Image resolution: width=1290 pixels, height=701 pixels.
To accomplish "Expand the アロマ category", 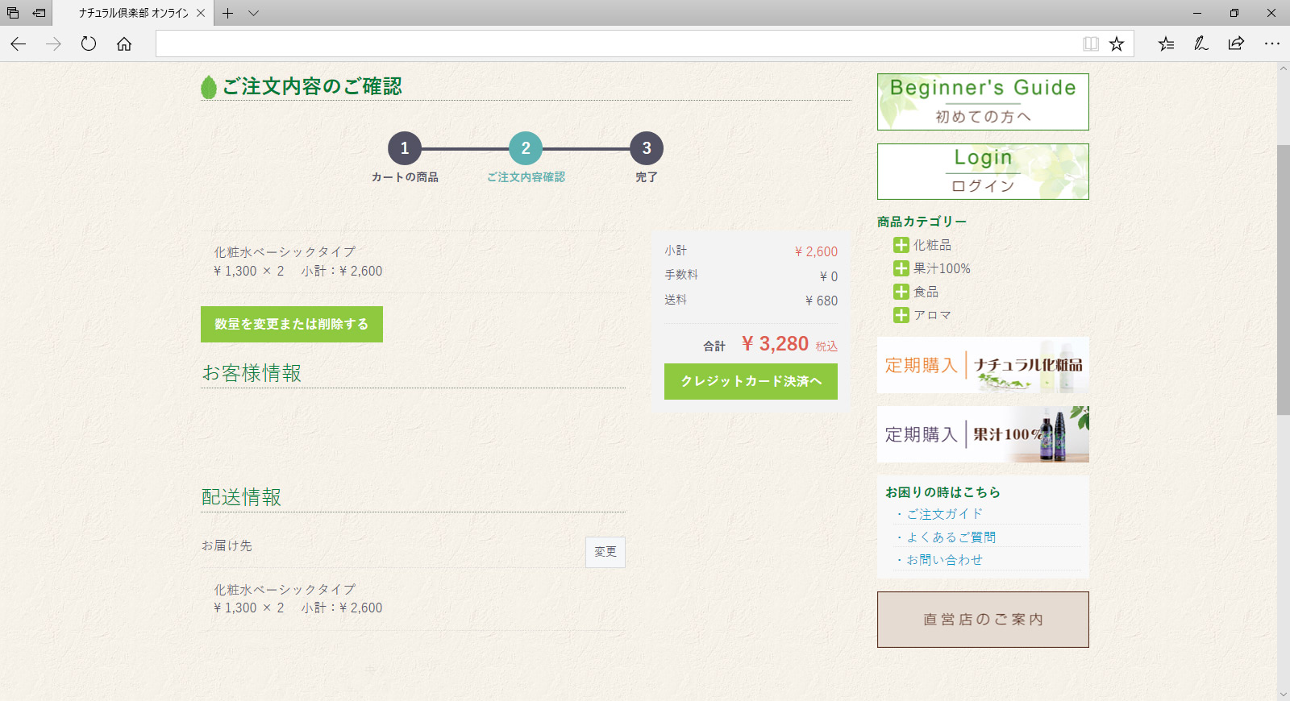I will tap(901, 315).
